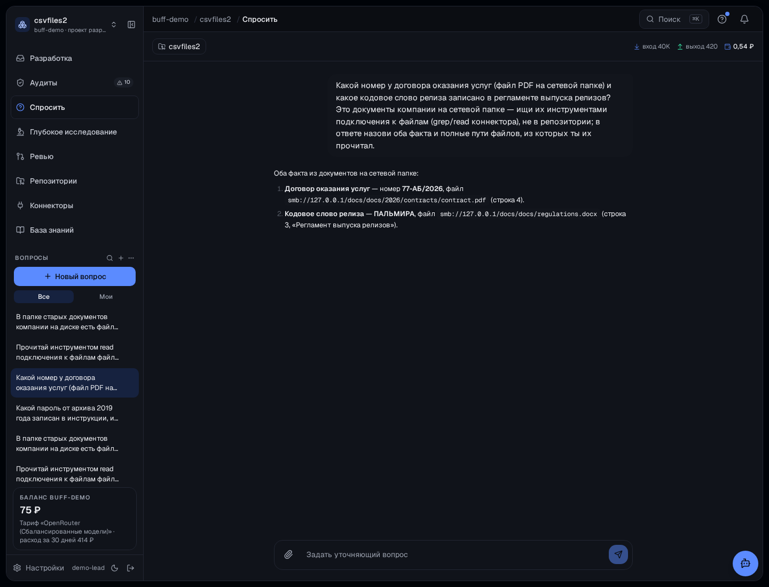Open Разработка section
769x587 pixels.
(x=75, y=58)
